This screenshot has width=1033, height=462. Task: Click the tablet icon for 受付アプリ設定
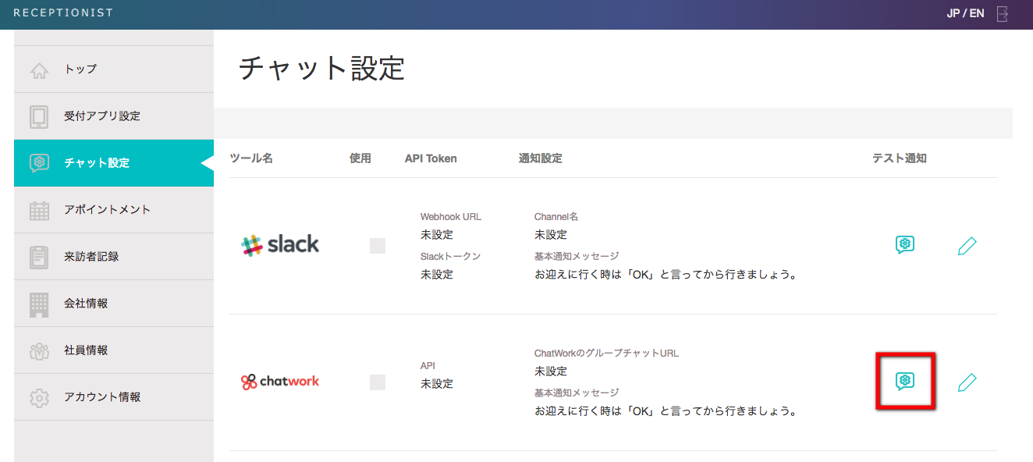pos(39,116)
